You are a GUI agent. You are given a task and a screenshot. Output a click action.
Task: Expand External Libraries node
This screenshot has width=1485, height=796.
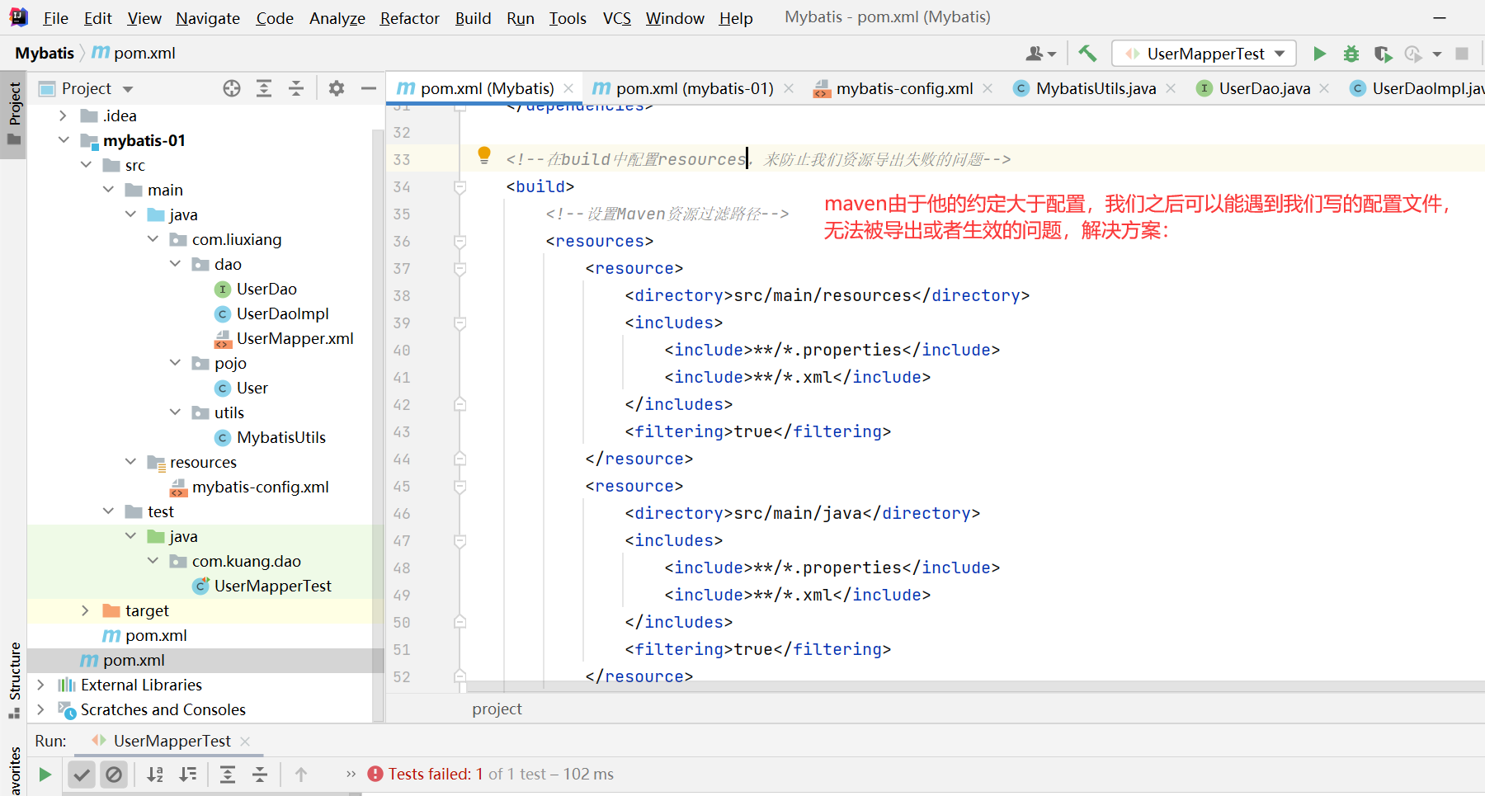pos(40,685)
